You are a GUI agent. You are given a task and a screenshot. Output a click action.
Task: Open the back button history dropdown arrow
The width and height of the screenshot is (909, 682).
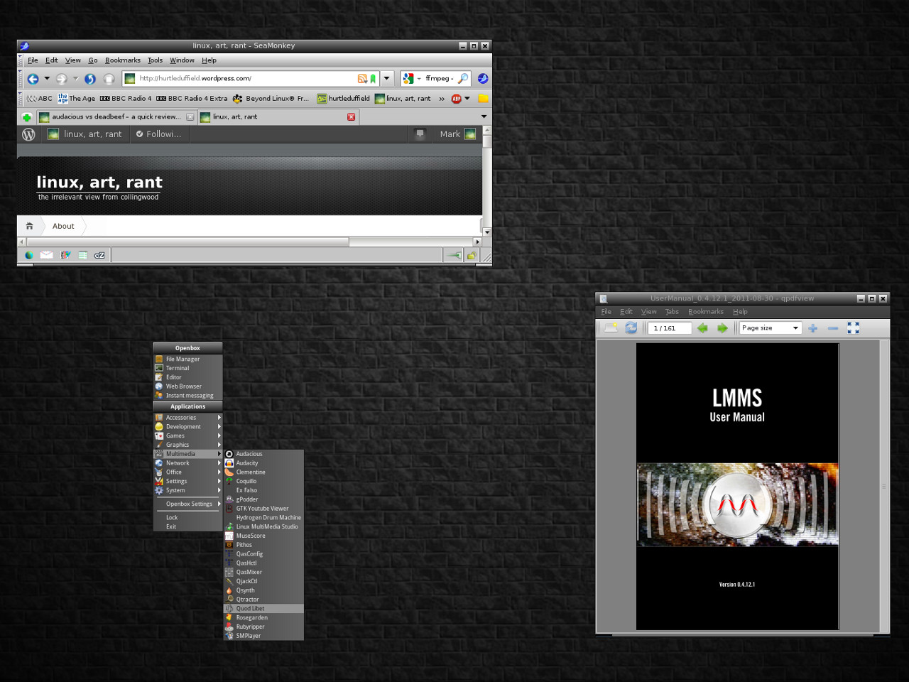tap(47, 79)
